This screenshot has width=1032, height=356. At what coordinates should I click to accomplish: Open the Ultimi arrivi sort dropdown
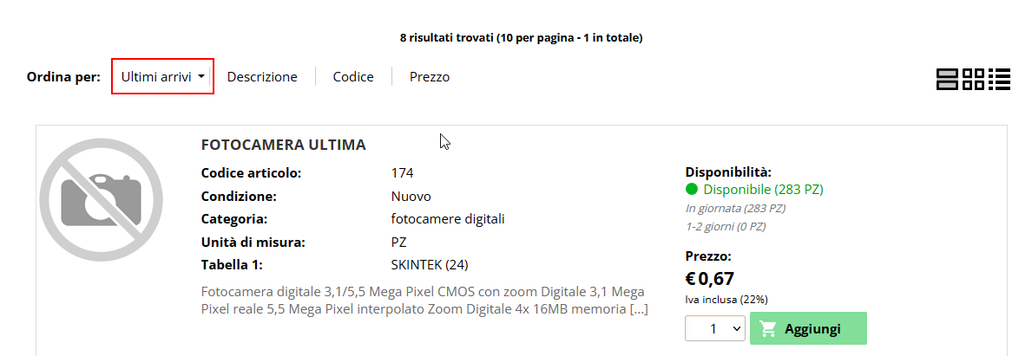[162, 77]
